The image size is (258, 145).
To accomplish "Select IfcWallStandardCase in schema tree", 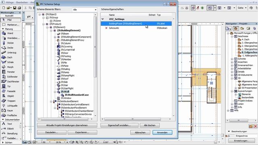I will (77, 95).
